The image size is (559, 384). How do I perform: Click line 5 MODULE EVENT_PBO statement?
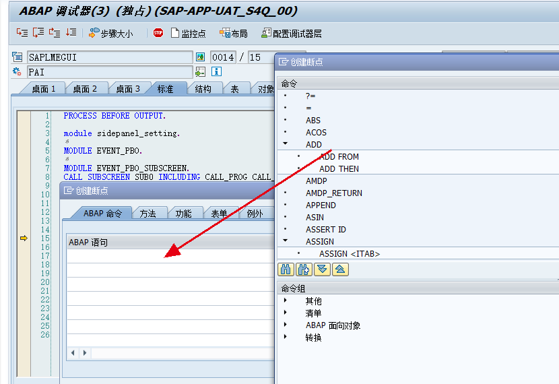tap(102, 150)
